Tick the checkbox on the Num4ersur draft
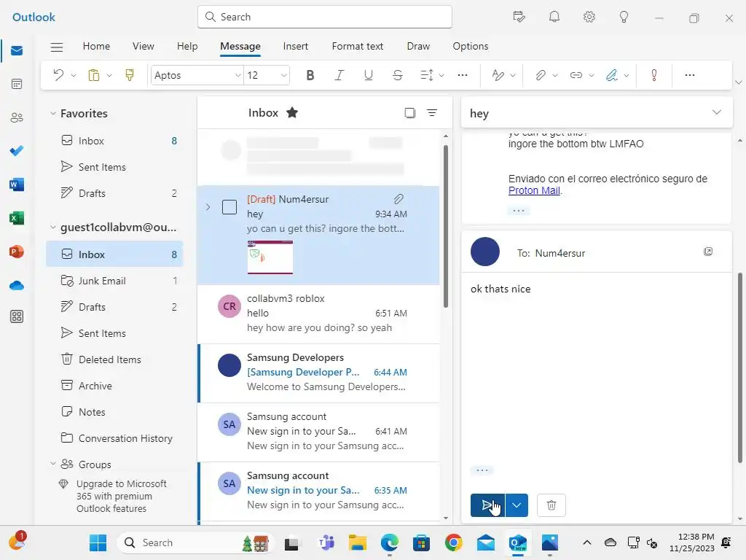 tap(229, 207)
